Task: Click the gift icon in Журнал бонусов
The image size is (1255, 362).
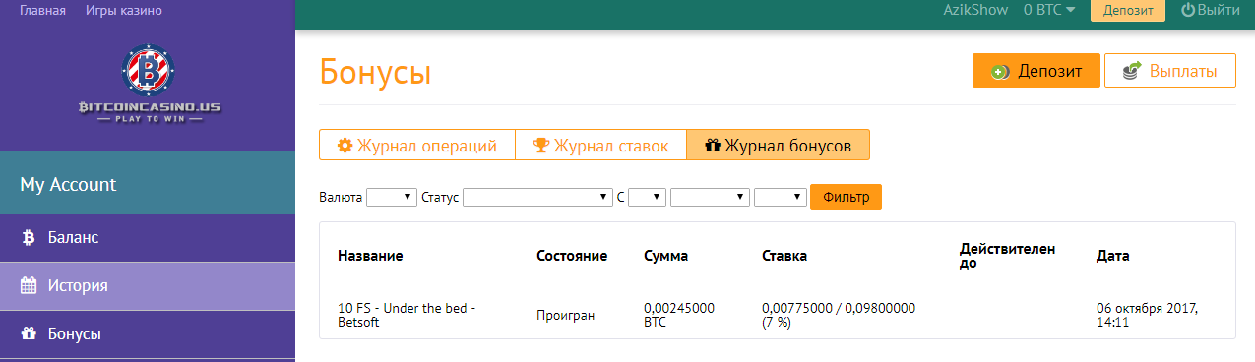Action: (713, 146)
